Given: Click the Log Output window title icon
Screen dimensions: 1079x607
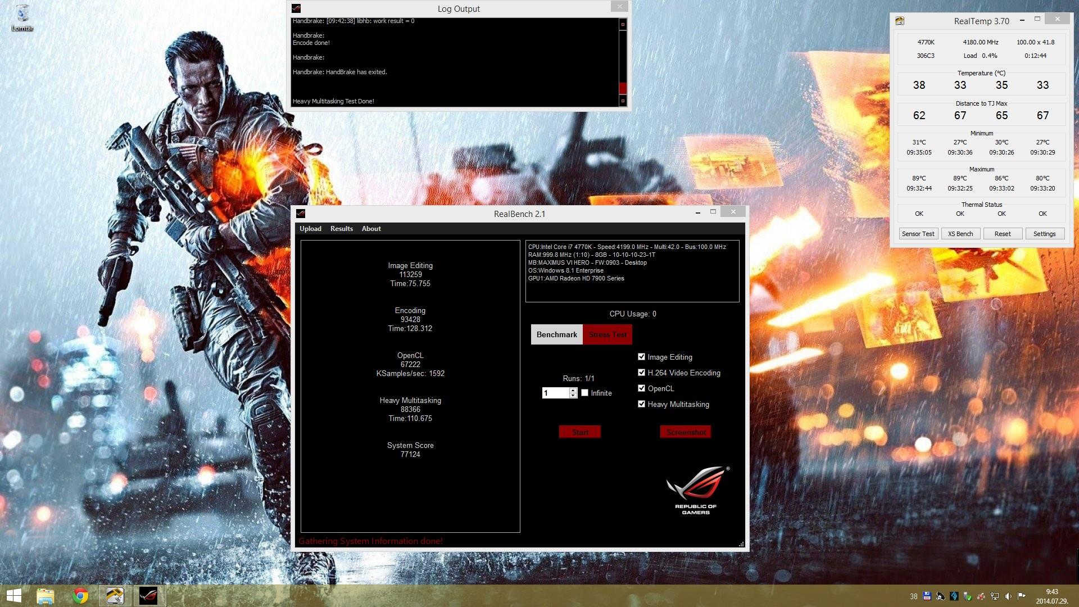Looking at the screenshot, I should [296, 8].
